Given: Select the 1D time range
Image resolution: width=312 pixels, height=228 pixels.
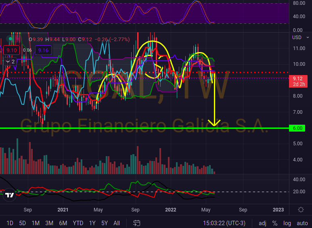Looking at the screenshot, I should (x=10, y=223).
